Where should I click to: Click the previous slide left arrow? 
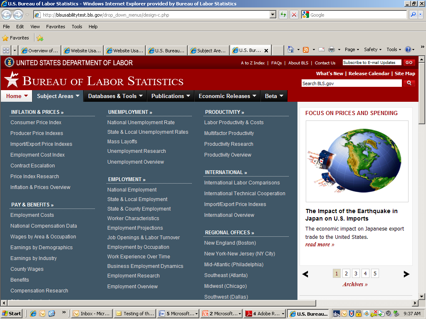click(305, 274)
